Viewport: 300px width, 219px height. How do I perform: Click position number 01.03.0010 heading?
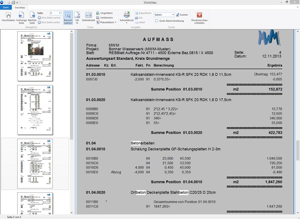click(x=95, y=75)
